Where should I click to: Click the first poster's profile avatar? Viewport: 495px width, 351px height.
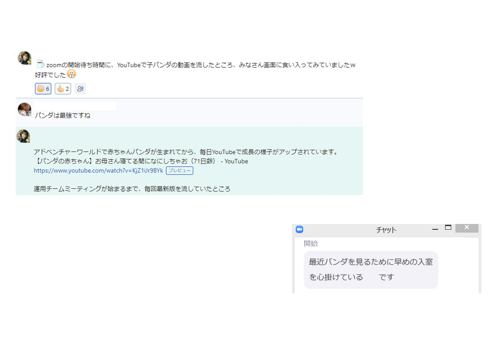click(24, 58)
